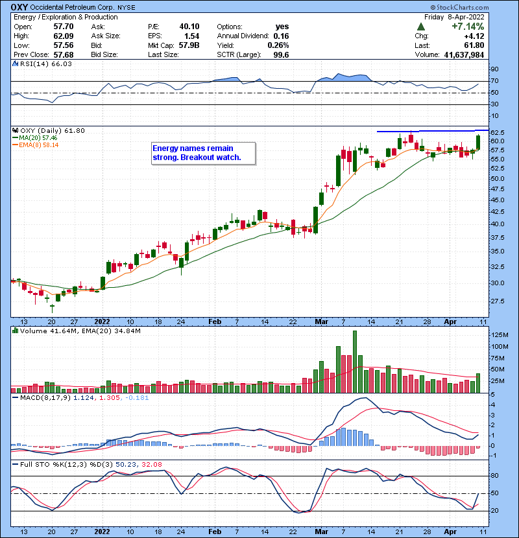This screenshot has height=538, width=519.
Task: Select the EMA(8) 58.14 legend entry
Action: coord(36,145)
